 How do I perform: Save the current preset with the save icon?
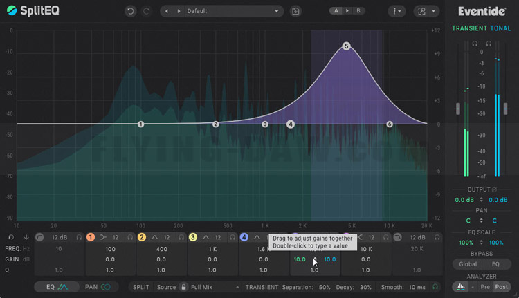click(295, 11)
